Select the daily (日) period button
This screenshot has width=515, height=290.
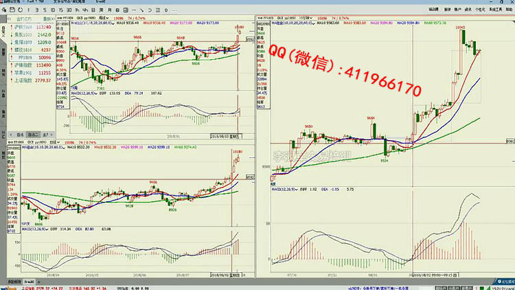pyautogui.click(x=93, y=10)
